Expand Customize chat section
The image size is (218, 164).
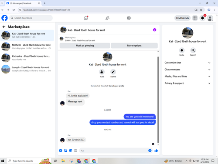187,63
